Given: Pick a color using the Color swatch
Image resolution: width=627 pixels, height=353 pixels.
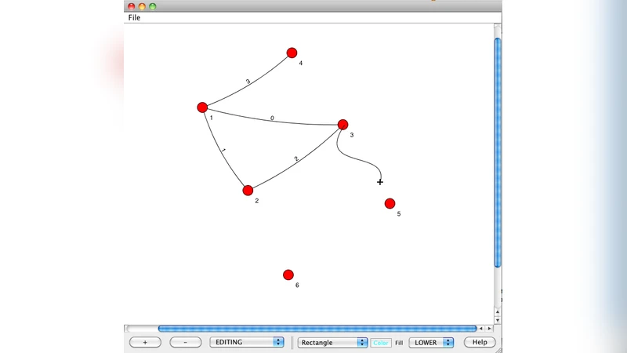Looking at the screenshot, I should click(381, 343).
